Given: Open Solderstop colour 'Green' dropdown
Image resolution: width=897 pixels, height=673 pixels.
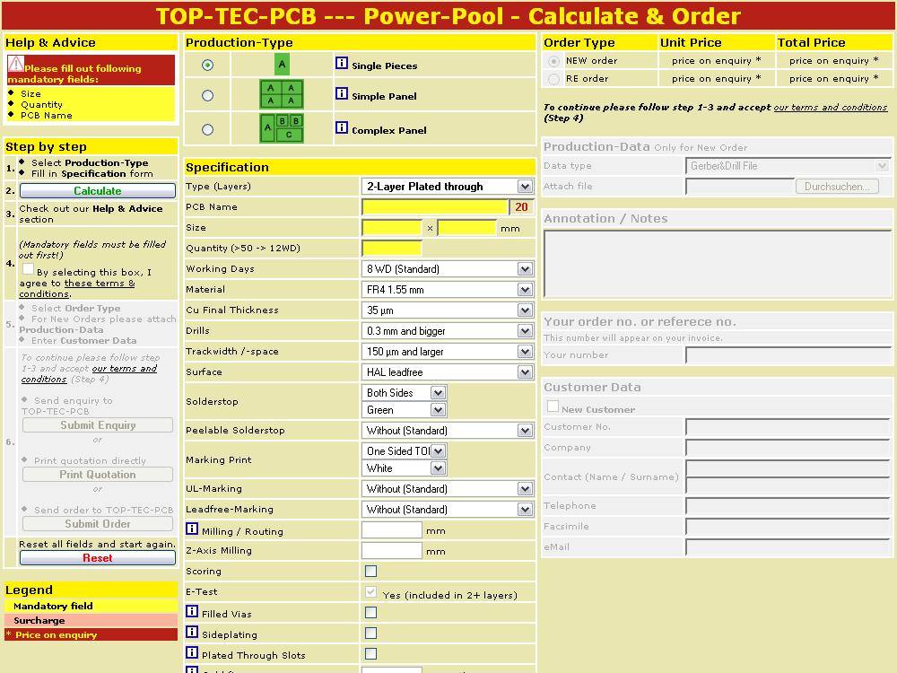Looking at the screenshot, I should [x=404, y=410].
